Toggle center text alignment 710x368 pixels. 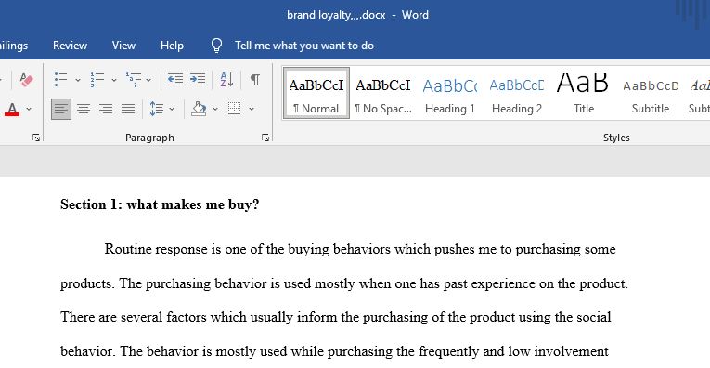click(x=84, y=109)
